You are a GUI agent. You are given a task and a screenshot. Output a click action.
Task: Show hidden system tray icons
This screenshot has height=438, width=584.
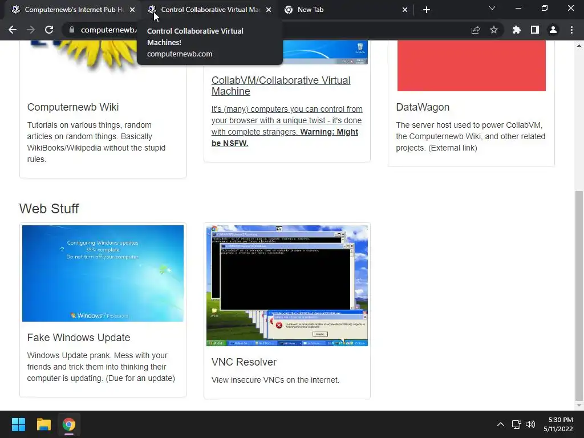coord(501,424)
